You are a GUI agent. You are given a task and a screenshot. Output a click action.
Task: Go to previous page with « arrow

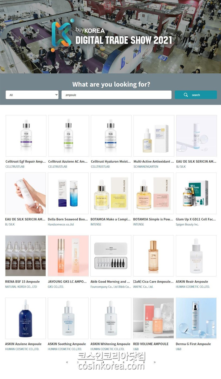click(x=67, y=362)
